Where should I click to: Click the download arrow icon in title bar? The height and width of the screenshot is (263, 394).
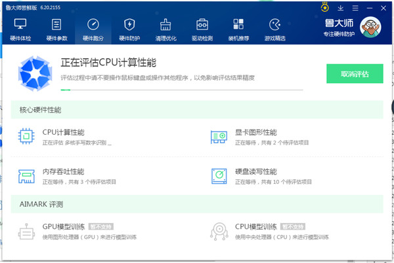point(340,8)
